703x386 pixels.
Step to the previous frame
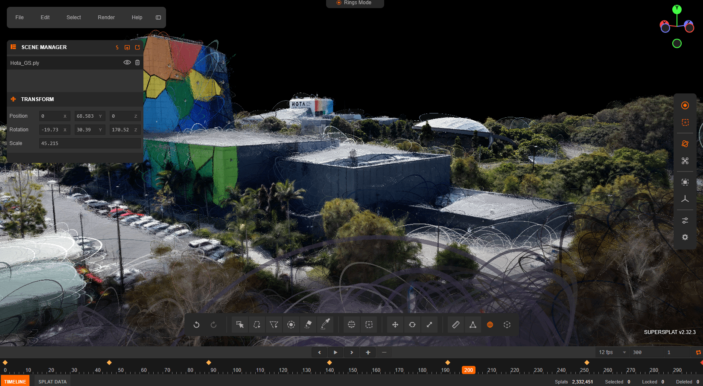pos(319,352)
